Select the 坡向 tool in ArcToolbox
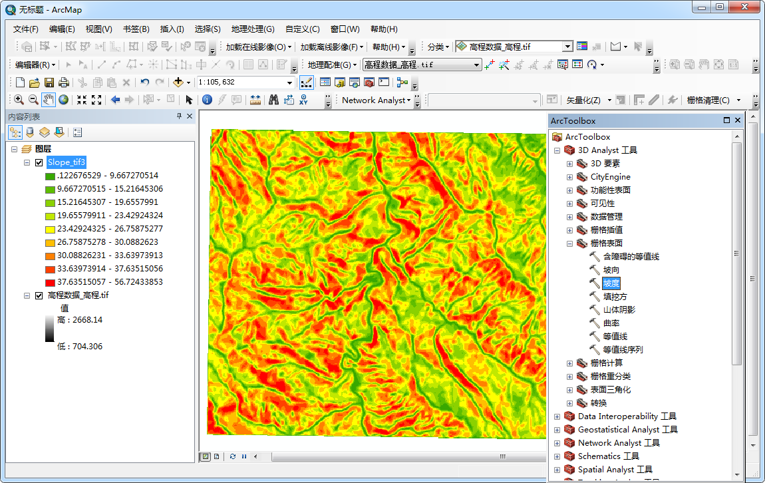The width and height of the screenshot is (765, 483). pos(611,270)
